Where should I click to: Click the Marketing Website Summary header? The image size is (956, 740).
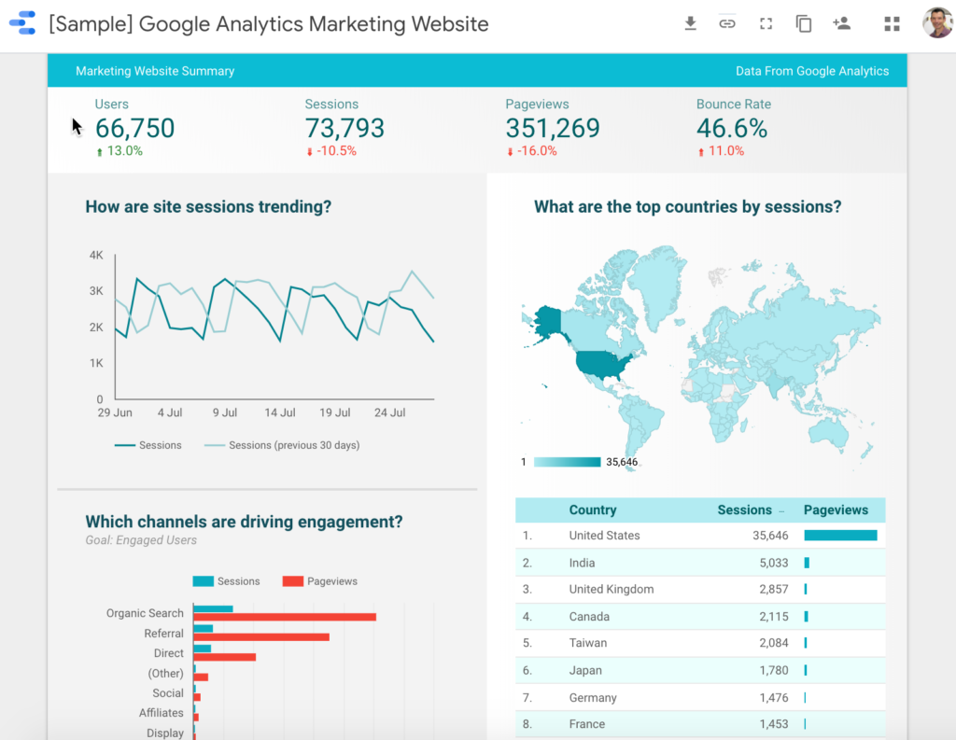click(x=155, y=71)
